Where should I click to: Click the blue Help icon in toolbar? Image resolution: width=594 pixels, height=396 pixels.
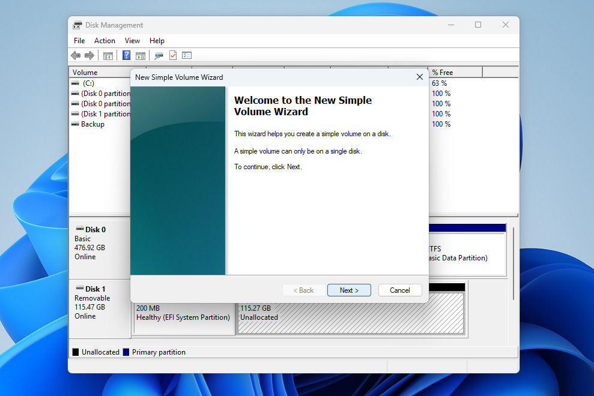click(x=126, y=55)
